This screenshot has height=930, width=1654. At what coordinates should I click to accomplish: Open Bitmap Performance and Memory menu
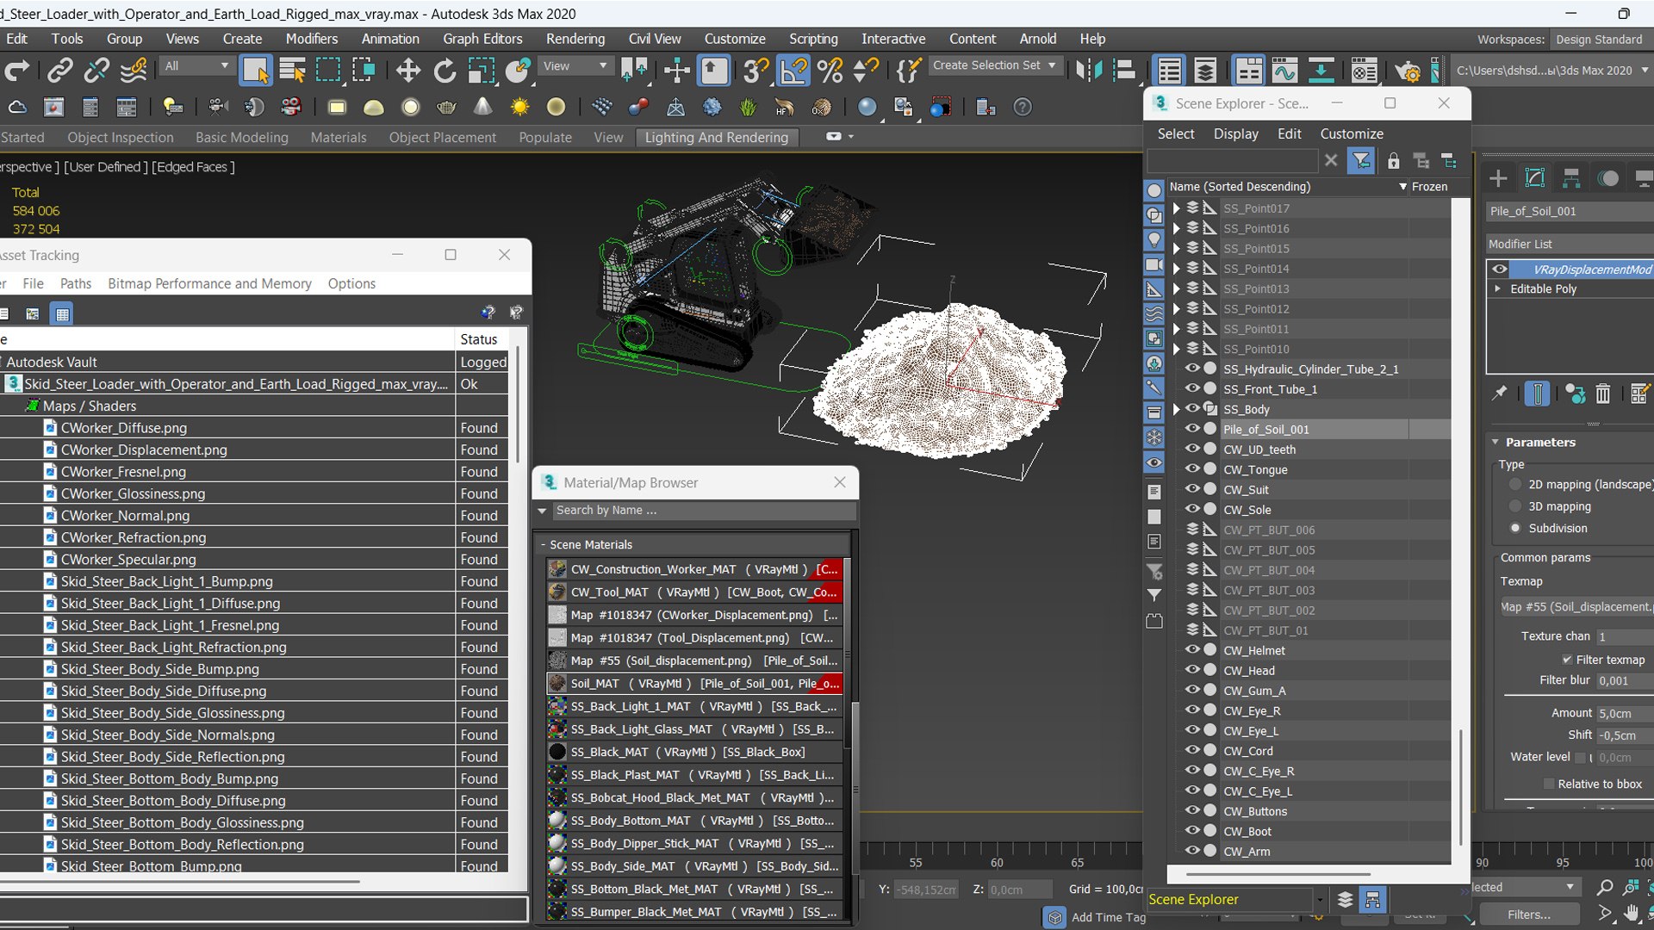[x=209, y=283]
